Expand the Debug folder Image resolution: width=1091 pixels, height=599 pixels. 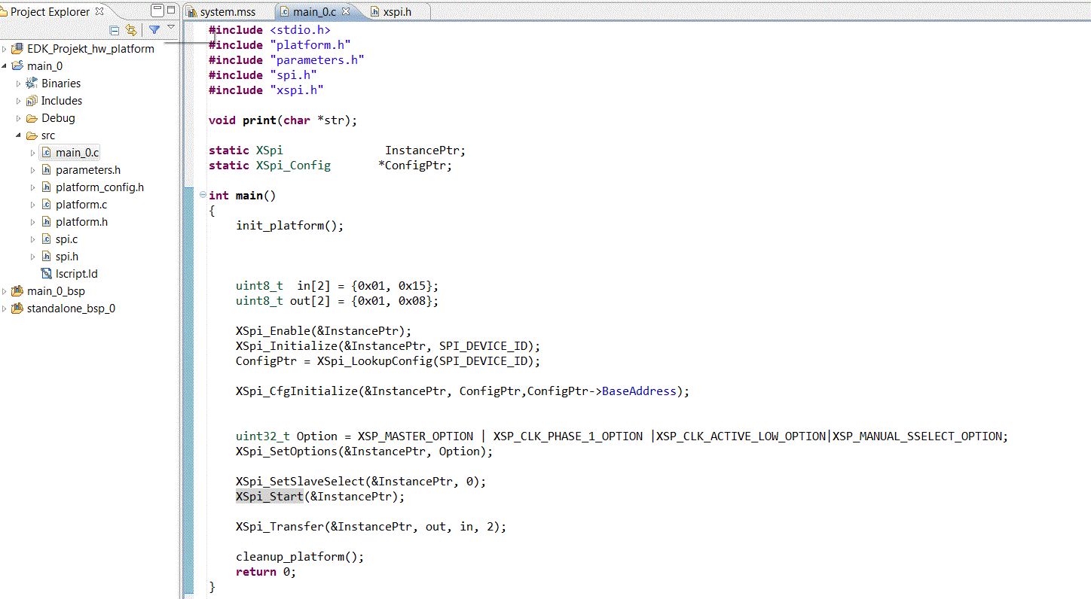(19, 118)
